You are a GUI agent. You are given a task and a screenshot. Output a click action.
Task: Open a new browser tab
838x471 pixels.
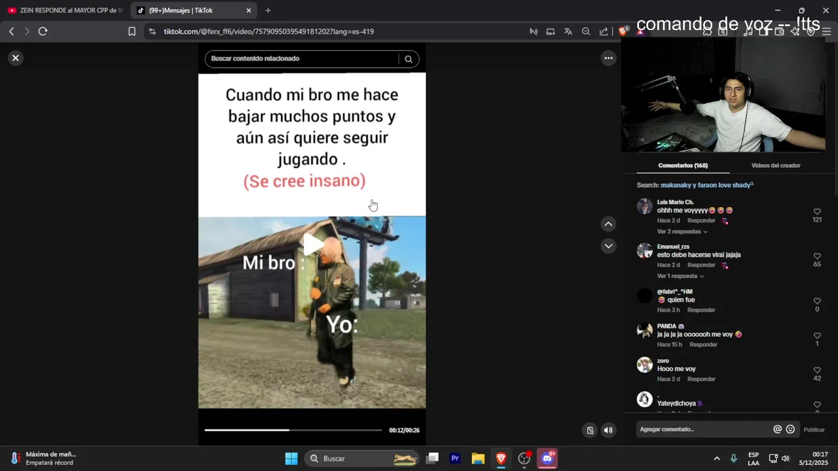pyautogui.click(x=268, y=10)
